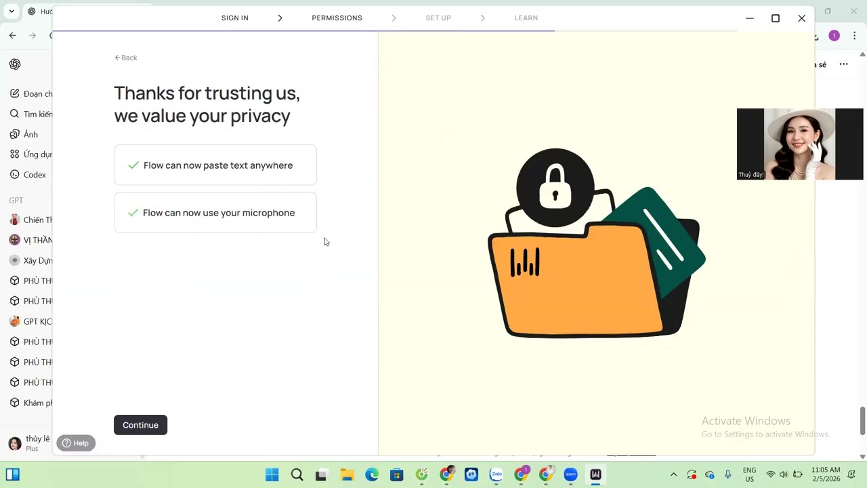This screenshot has height=488, width=867.
Task: Click the microphone icon in system tray
Action: tap(728, 474)
